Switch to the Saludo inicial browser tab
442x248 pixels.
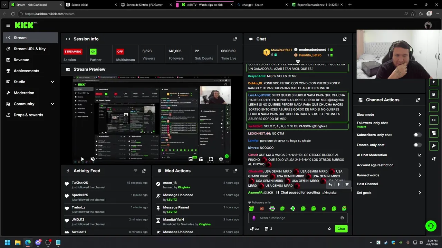coord(90,5)
